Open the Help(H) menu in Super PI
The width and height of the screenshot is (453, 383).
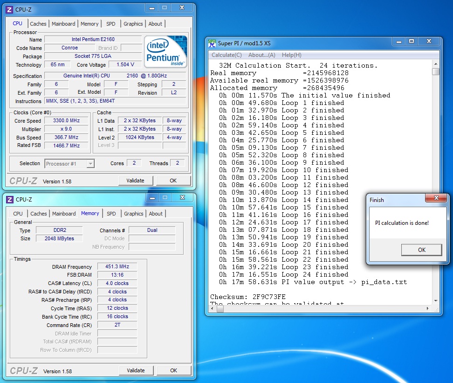(292, 55)
